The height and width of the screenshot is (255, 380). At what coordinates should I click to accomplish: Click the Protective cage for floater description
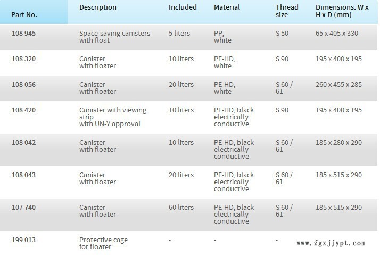tap(103, 244)
